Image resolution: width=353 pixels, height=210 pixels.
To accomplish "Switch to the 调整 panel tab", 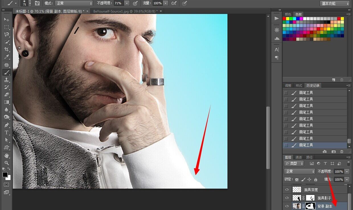I will click(288, 85).
